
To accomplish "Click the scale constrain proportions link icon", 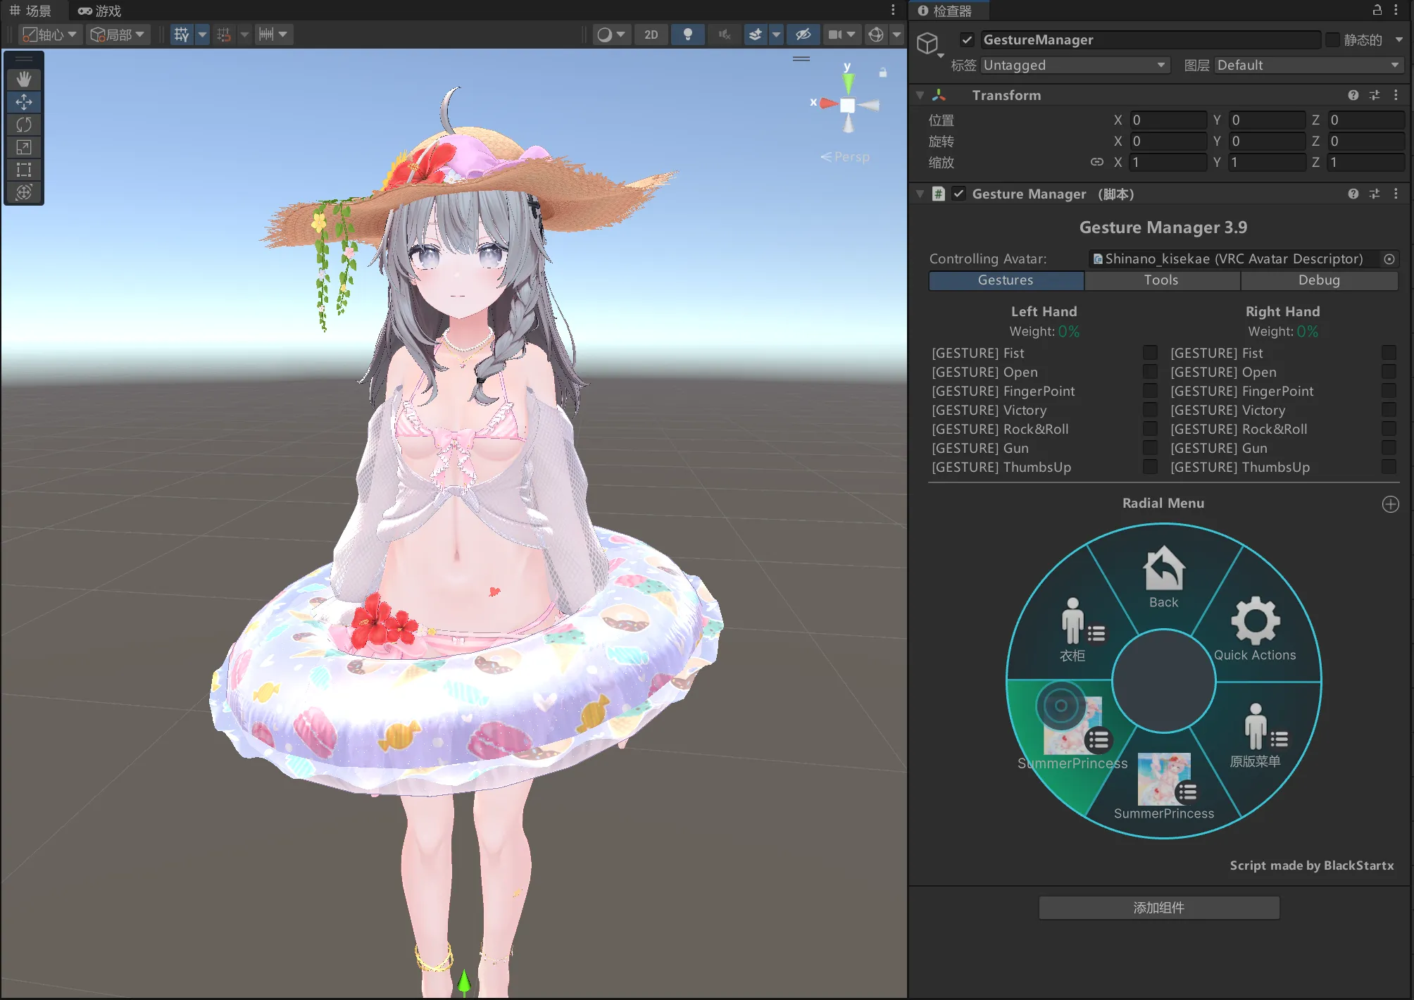I will coord(1096,162).
